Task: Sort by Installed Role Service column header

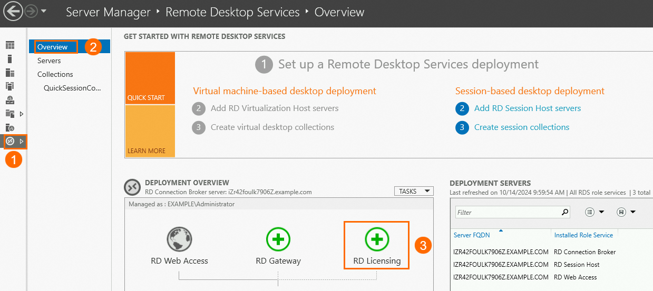Action: 583,235
